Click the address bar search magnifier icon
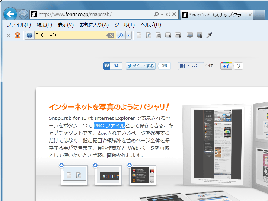This screenshot has height=201, width=268. coord(156,14)
